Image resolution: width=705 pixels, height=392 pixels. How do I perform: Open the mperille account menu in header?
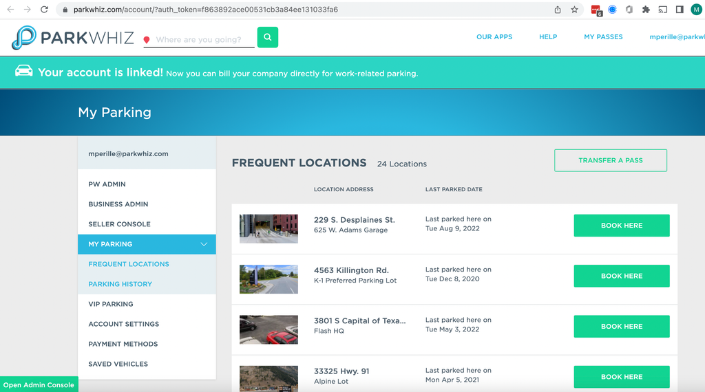[x=677, y=37]
